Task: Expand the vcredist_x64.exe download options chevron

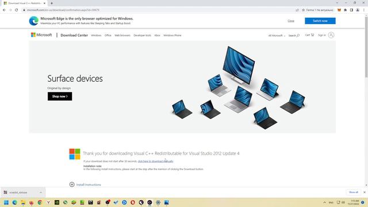Action: 41,193
